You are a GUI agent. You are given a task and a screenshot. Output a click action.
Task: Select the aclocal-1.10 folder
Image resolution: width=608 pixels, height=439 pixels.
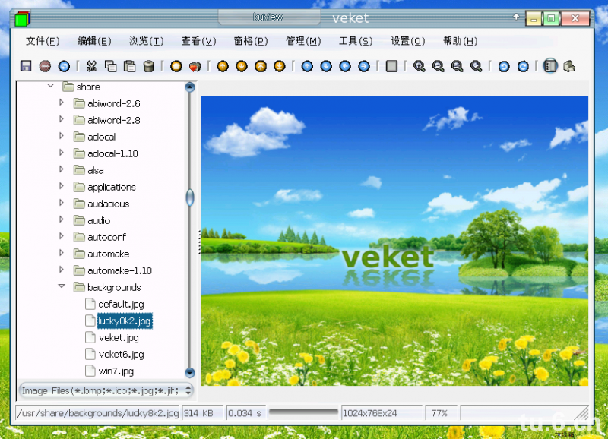(x=112, y=153)
